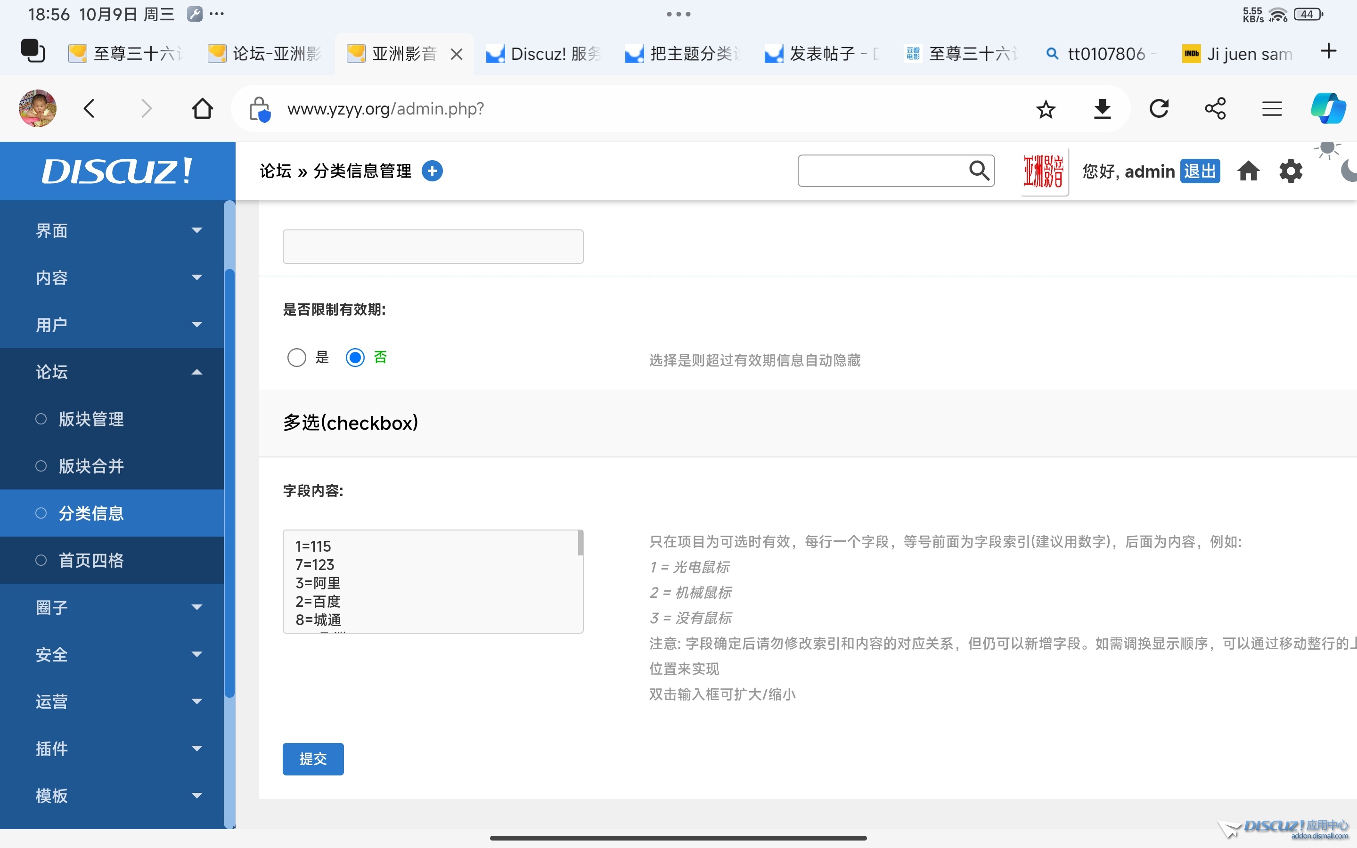Click the admin username link
This screenshot has height=848, width=1357.
click(1150, 171)
